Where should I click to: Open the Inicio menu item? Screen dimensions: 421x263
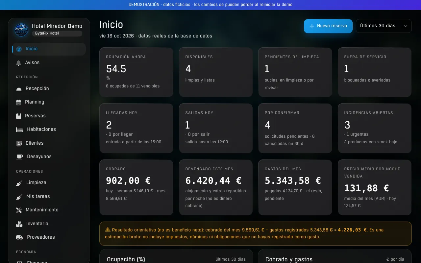click(49, 49)
